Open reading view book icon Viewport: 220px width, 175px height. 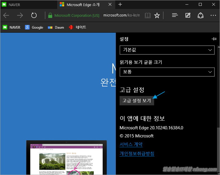pyautogui.click(x=148, y=16)
